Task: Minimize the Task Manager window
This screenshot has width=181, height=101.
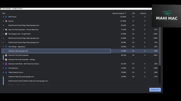Action: (x=149, y=8)
